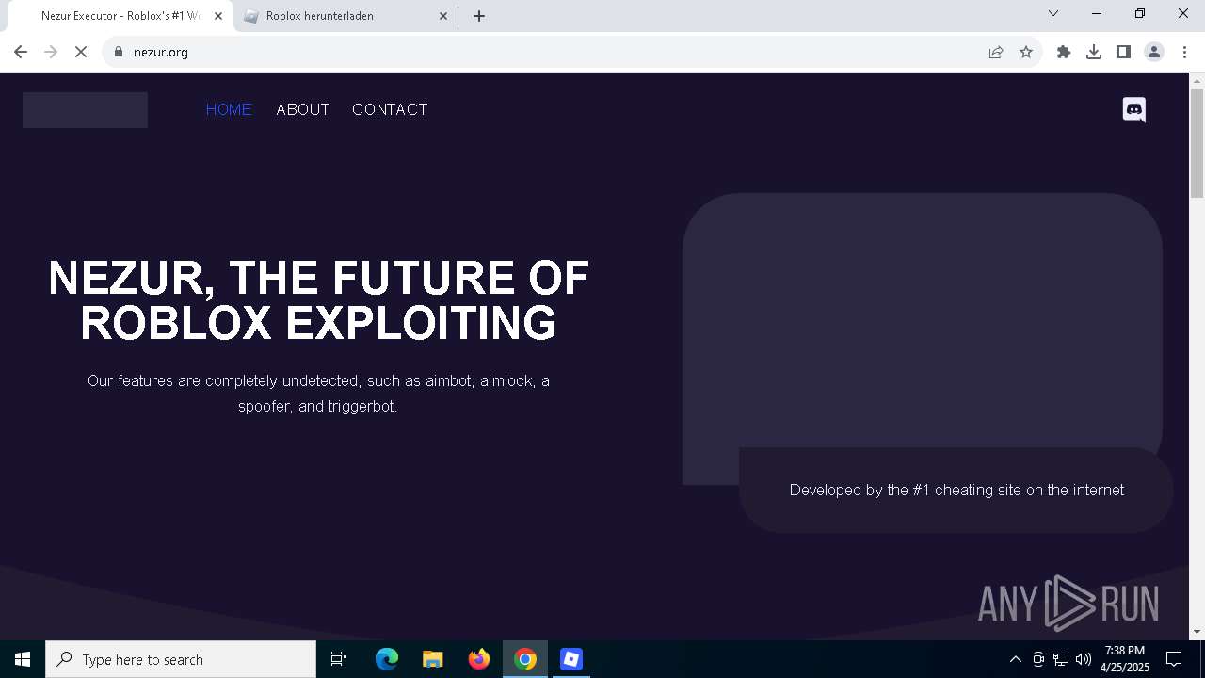1205x678 pixels.
Task: Click the taskbar search box
Action: [x=181, y=659]
